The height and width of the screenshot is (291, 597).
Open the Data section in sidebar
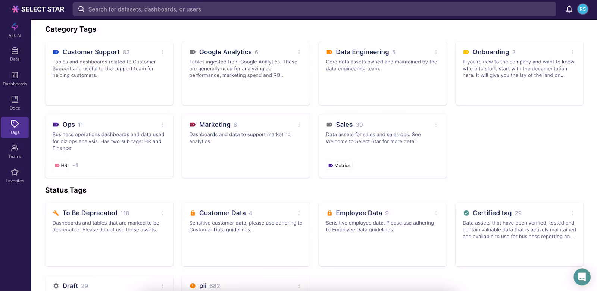(15, 54)
